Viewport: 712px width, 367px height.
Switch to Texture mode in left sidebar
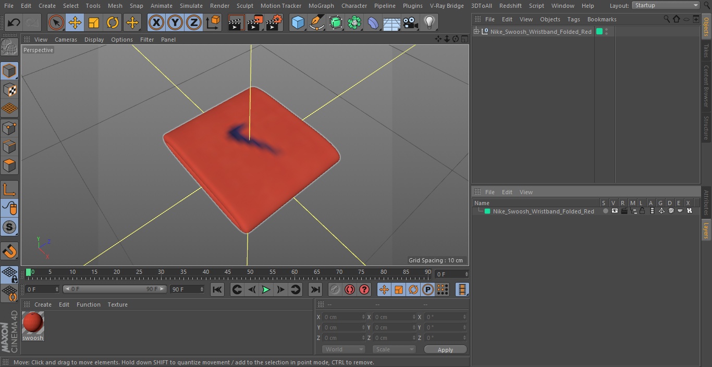tap(9, 90)
